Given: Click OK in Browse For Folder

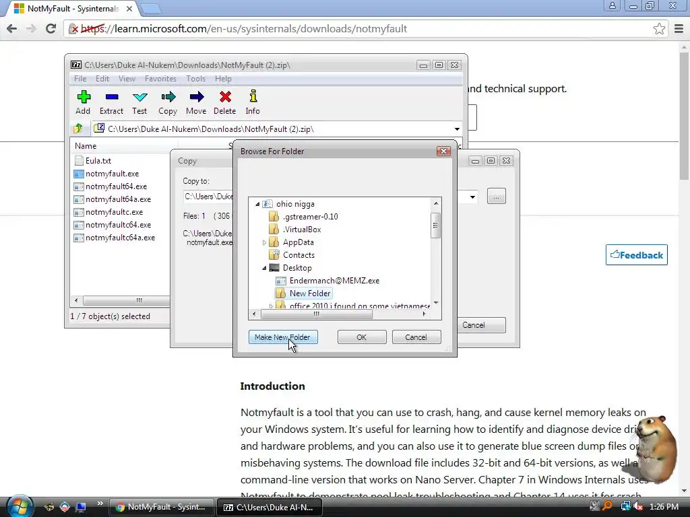Looking at the screenshot, I should [x=362, y=337].
